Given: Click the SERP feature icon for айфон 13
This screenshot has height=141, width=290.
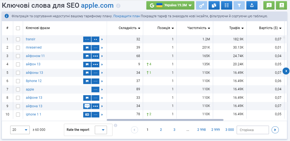Looking at the screenshot, I should click(x=87, y=64).
